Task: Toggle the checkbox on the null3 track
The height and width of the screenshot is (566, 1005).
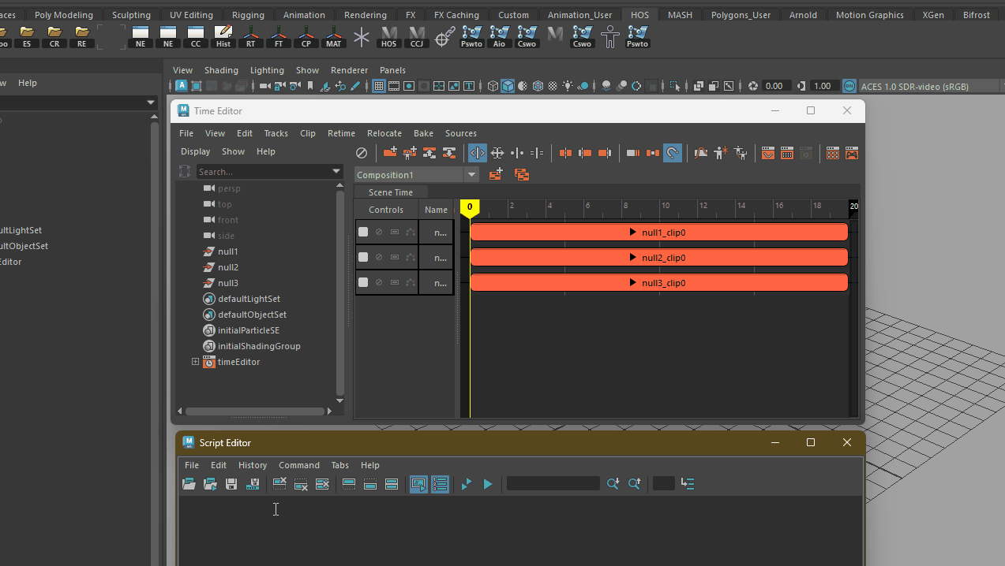Action: point(363,282)
